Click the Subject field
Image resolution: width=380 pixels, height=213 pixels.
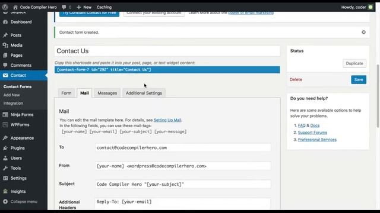[x=183, y=184]
